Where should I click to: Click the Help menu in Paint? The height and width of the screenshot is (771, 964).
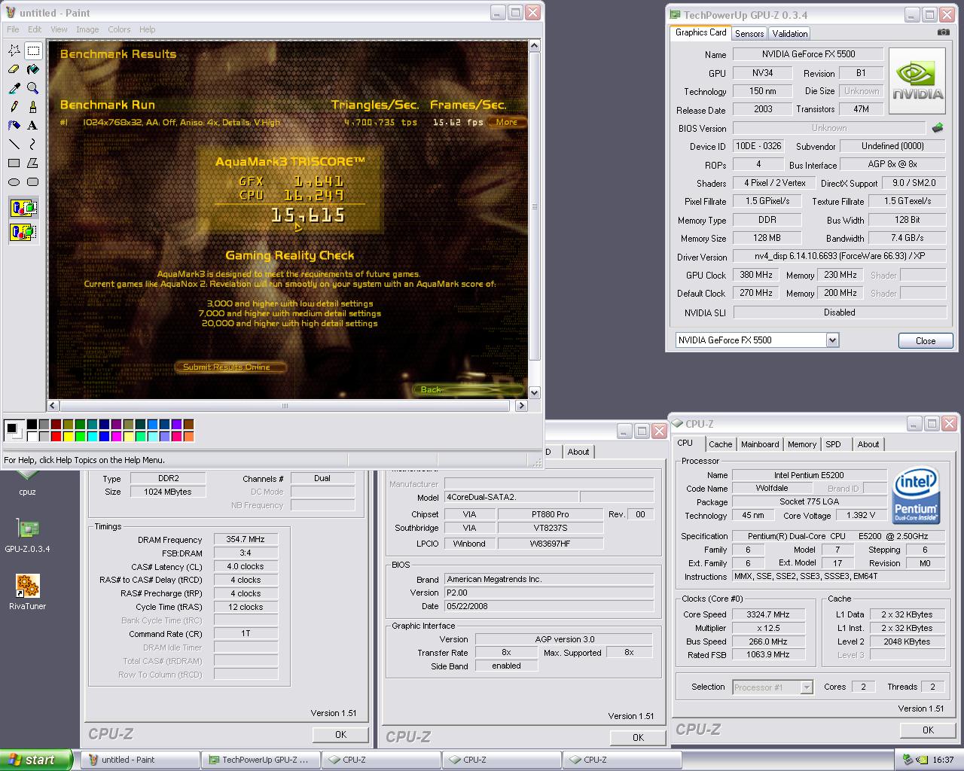[148, 29]
